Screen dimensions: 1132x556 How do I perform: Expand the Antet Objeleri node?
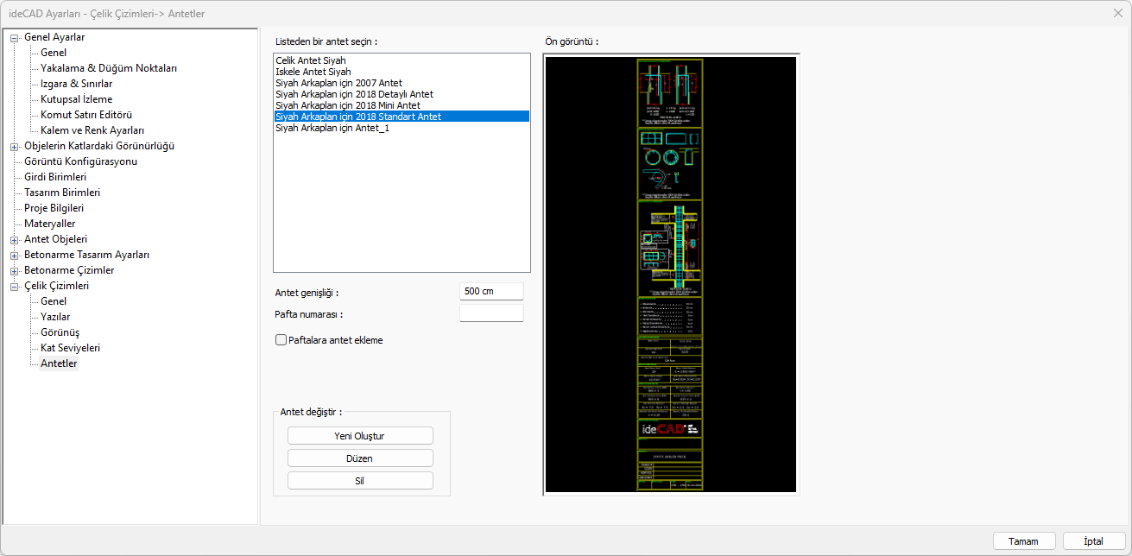15,239
